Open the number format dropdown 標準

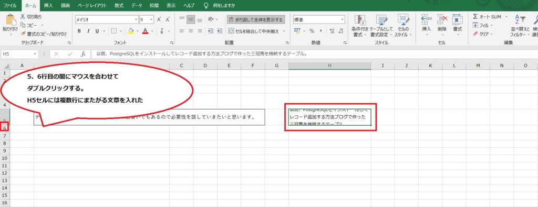(343, 20)
